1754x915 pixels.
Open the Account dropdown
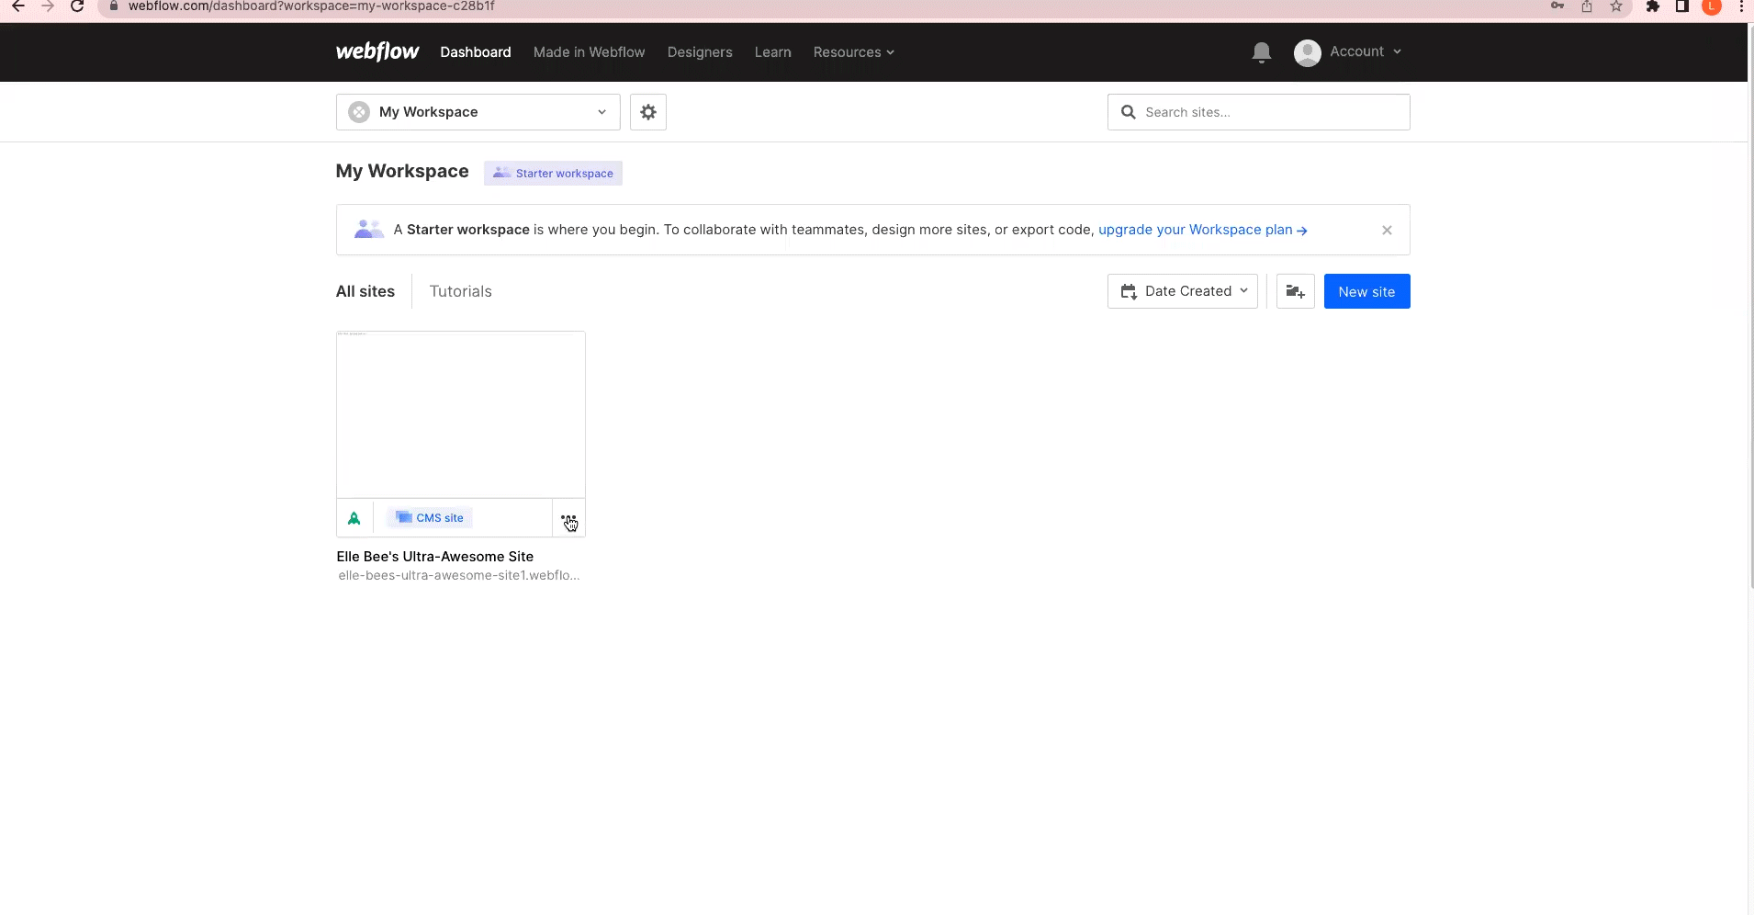pyautogui.click(x=1366, y=51)
